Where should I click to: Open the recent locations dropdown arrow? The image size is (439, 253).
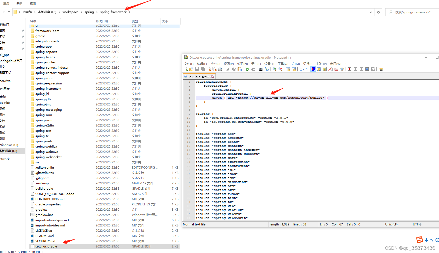4,12
